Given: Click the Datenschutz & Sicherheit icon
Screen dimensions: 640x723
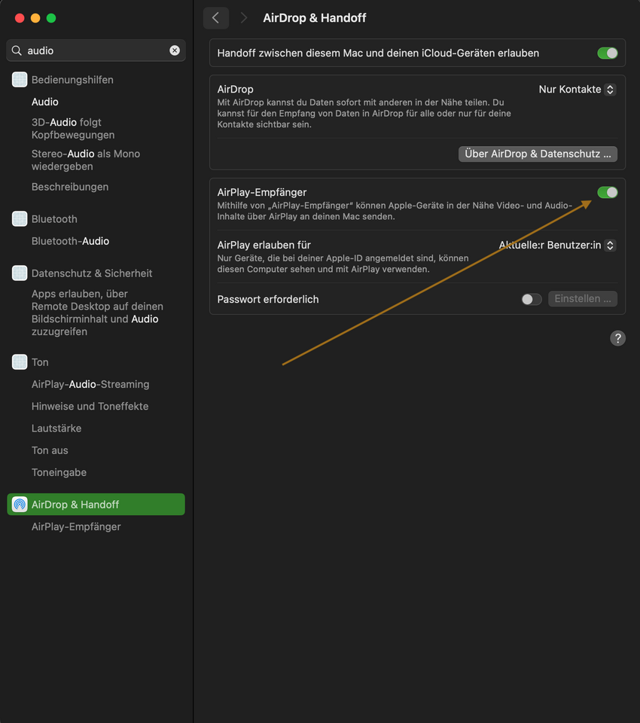Looking at the screenshot, I should [20, 273].
